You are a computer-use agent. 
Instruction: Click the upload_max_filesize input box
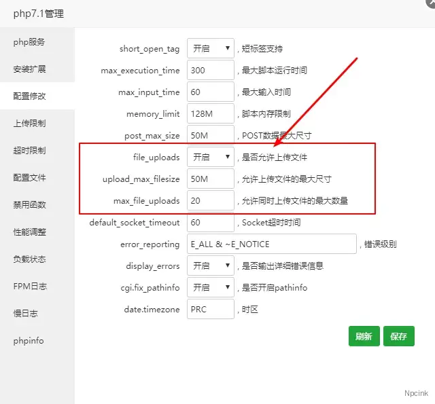210,179
